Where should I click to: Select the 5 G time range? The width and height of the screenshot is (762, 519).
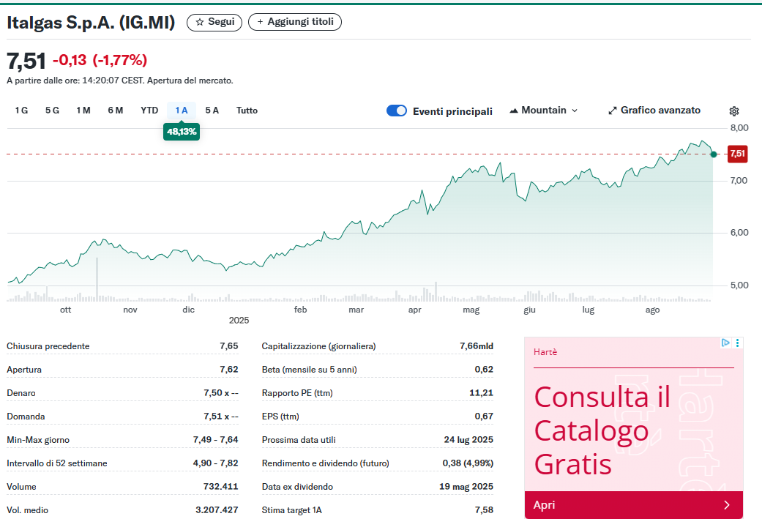(x=52, y=111)
